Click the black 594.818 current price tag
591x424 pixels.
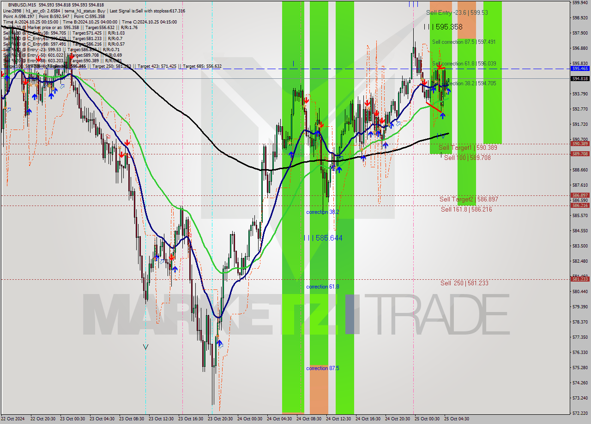point(580,78)
